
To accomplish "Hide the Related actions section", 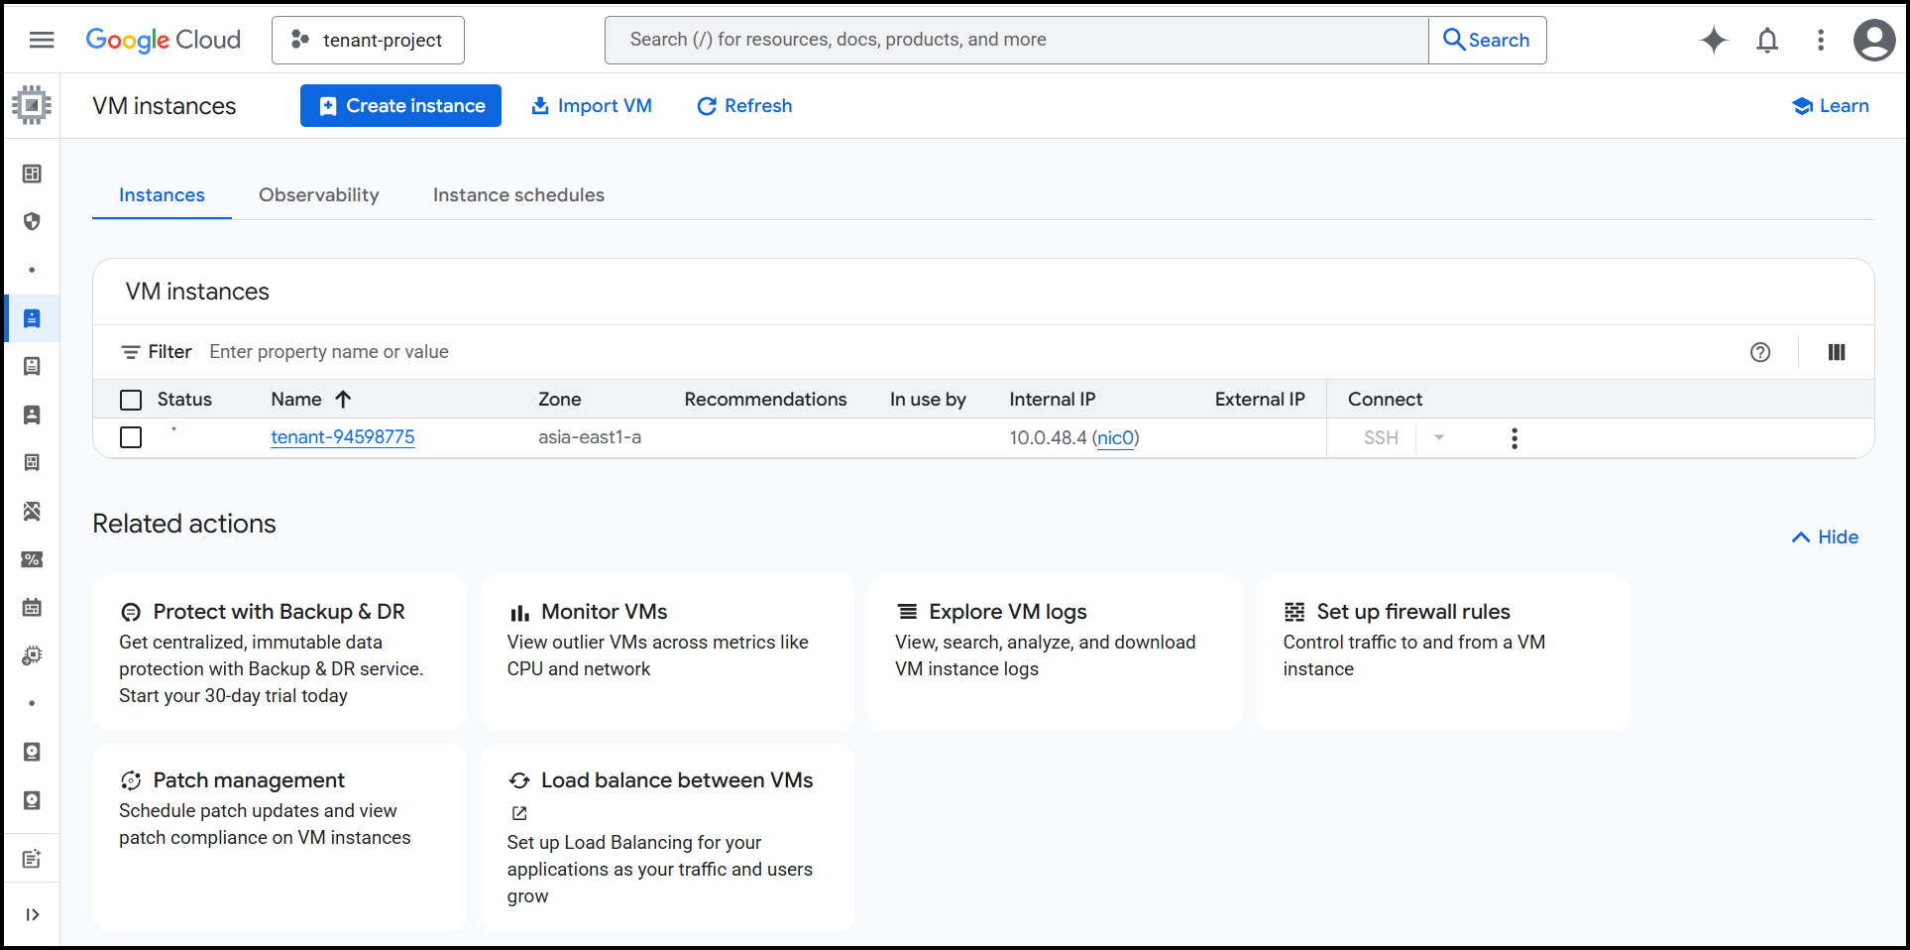I will click(x=1825, y=536).
